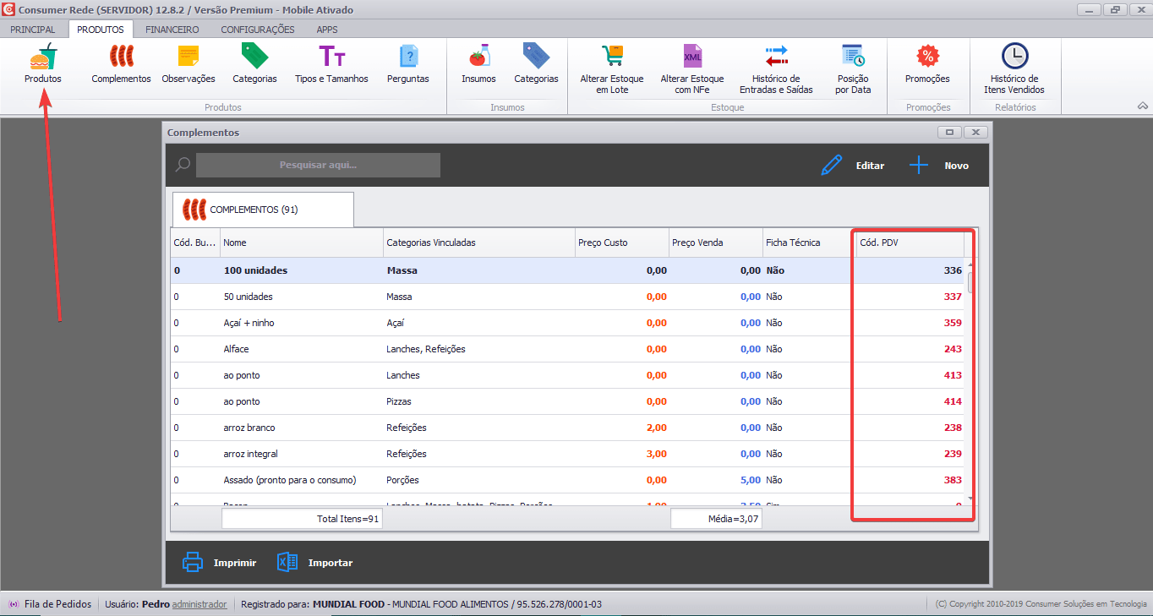This screenshot has height=616, width=1153.
Task: Click inside the Pesquisar aqui search field
Action: pyautogui.click(x=318, y=165)
